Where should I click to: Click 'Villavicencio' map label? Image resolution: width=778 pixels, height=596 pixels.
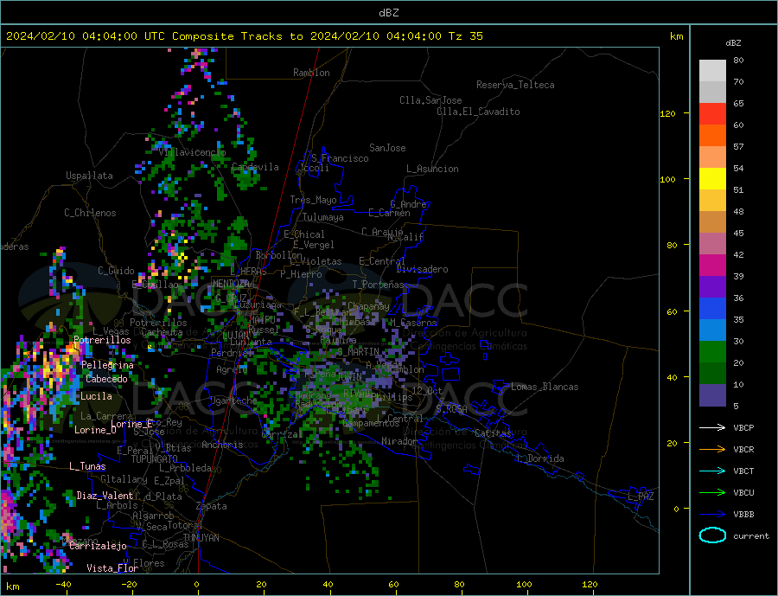point(192,152)
